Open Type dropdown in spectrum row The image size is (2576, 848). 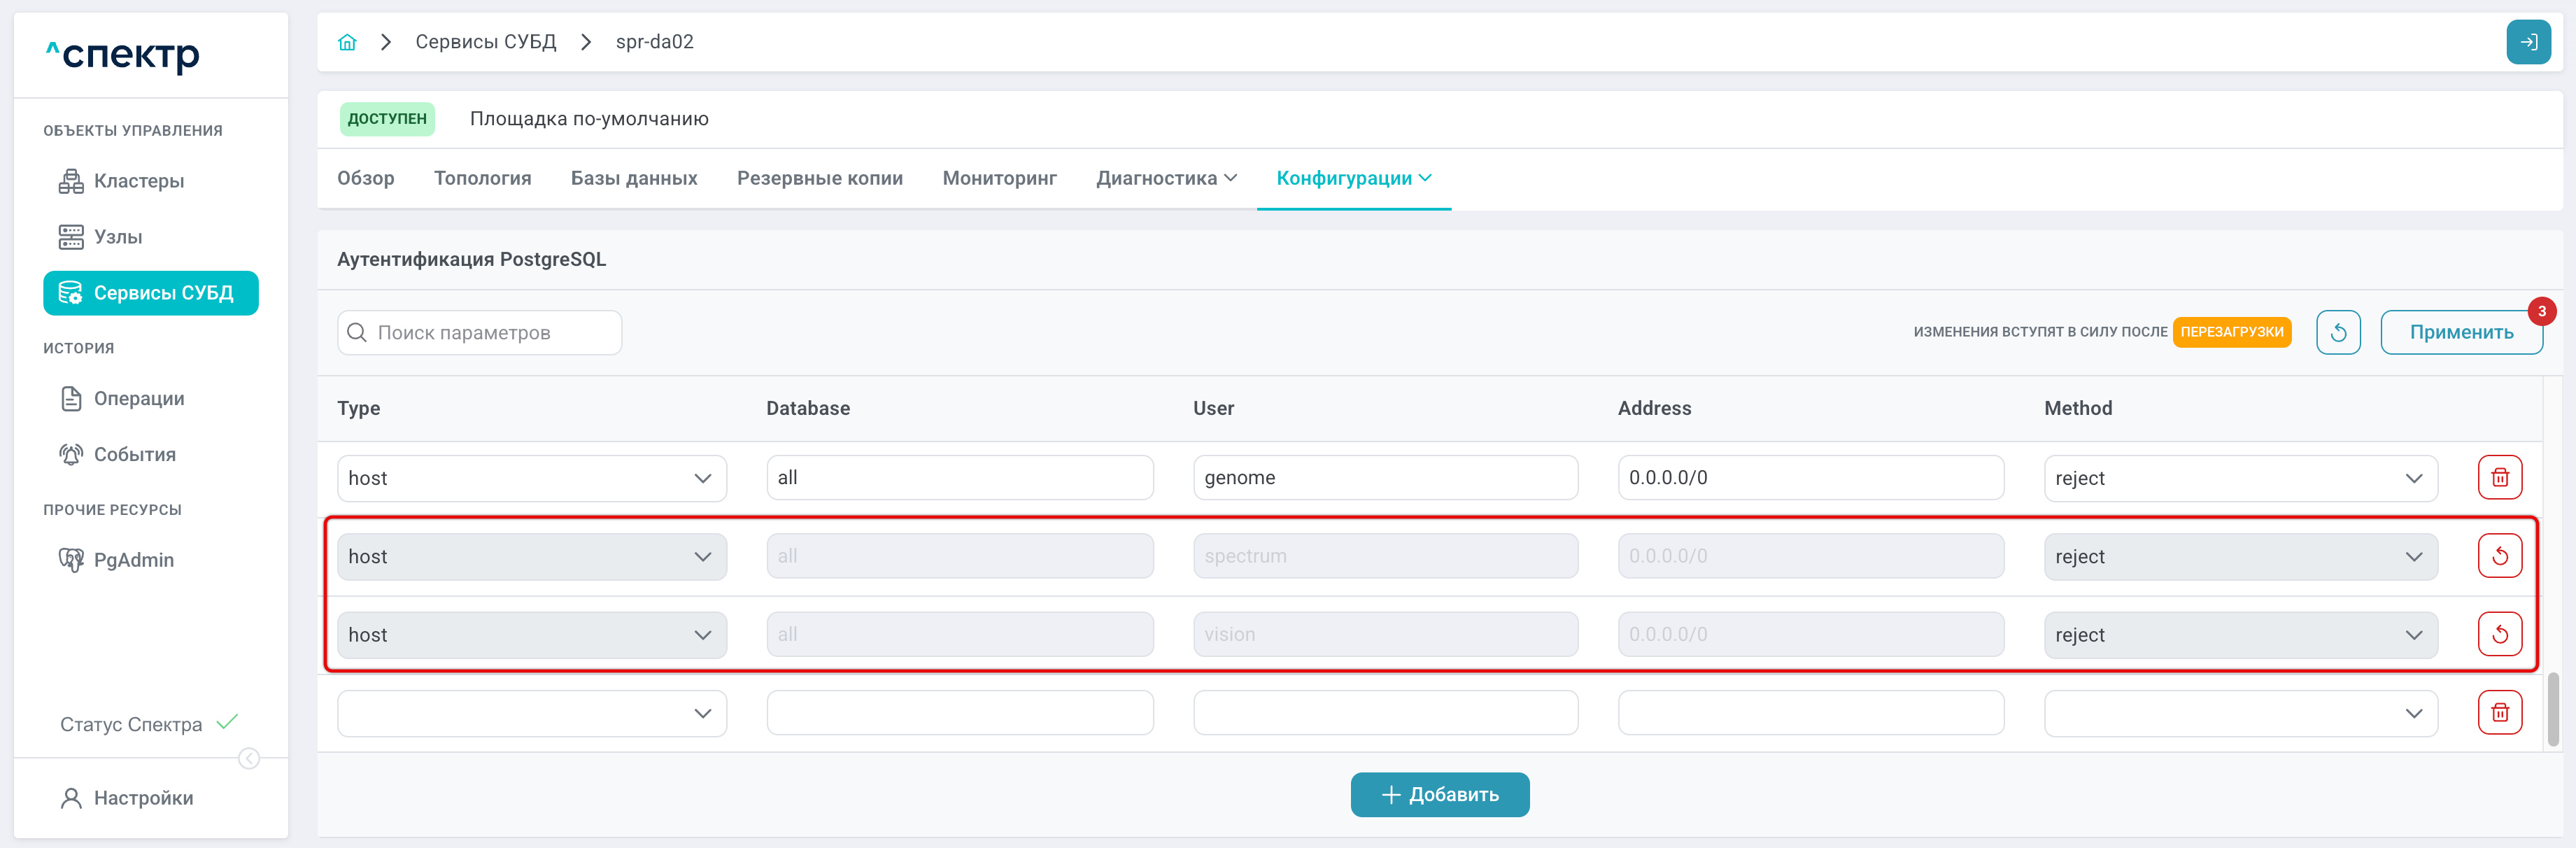(532, 556)
